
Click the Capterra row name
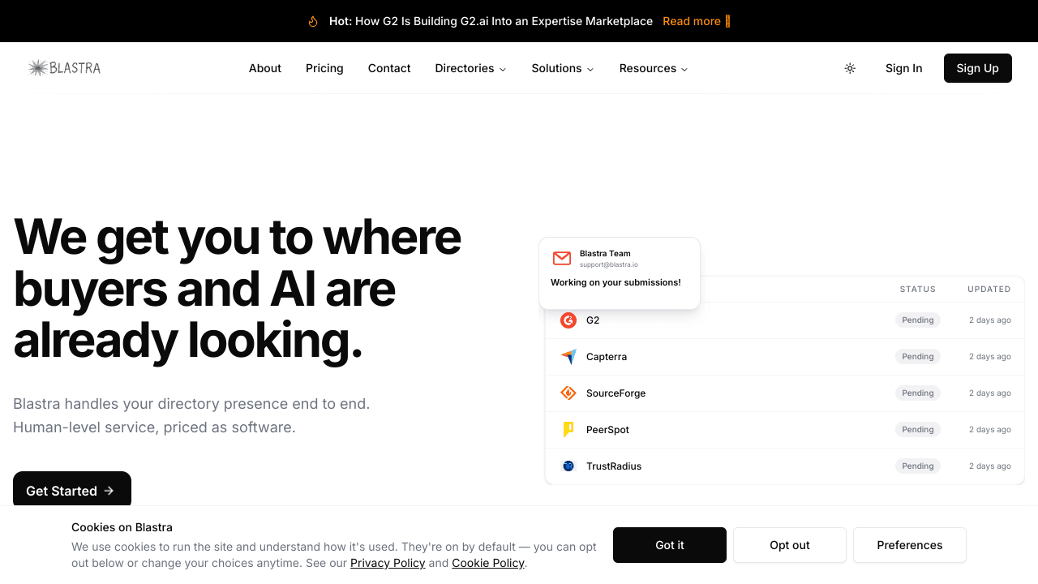[607, 357]
